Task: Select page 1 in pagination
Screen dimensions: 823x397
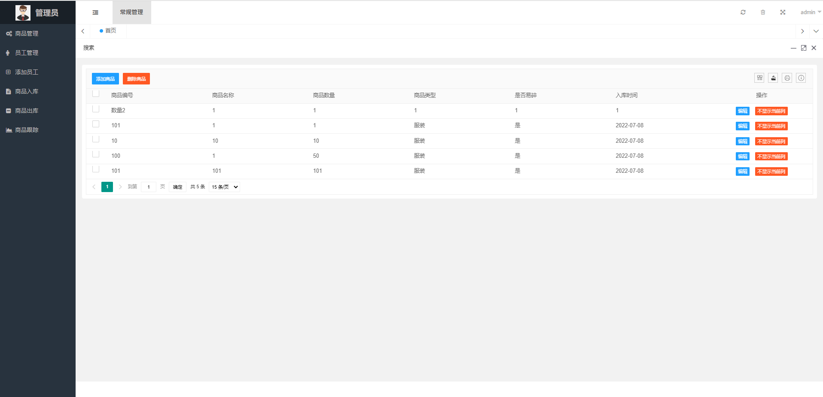Action: coord(107,187)
